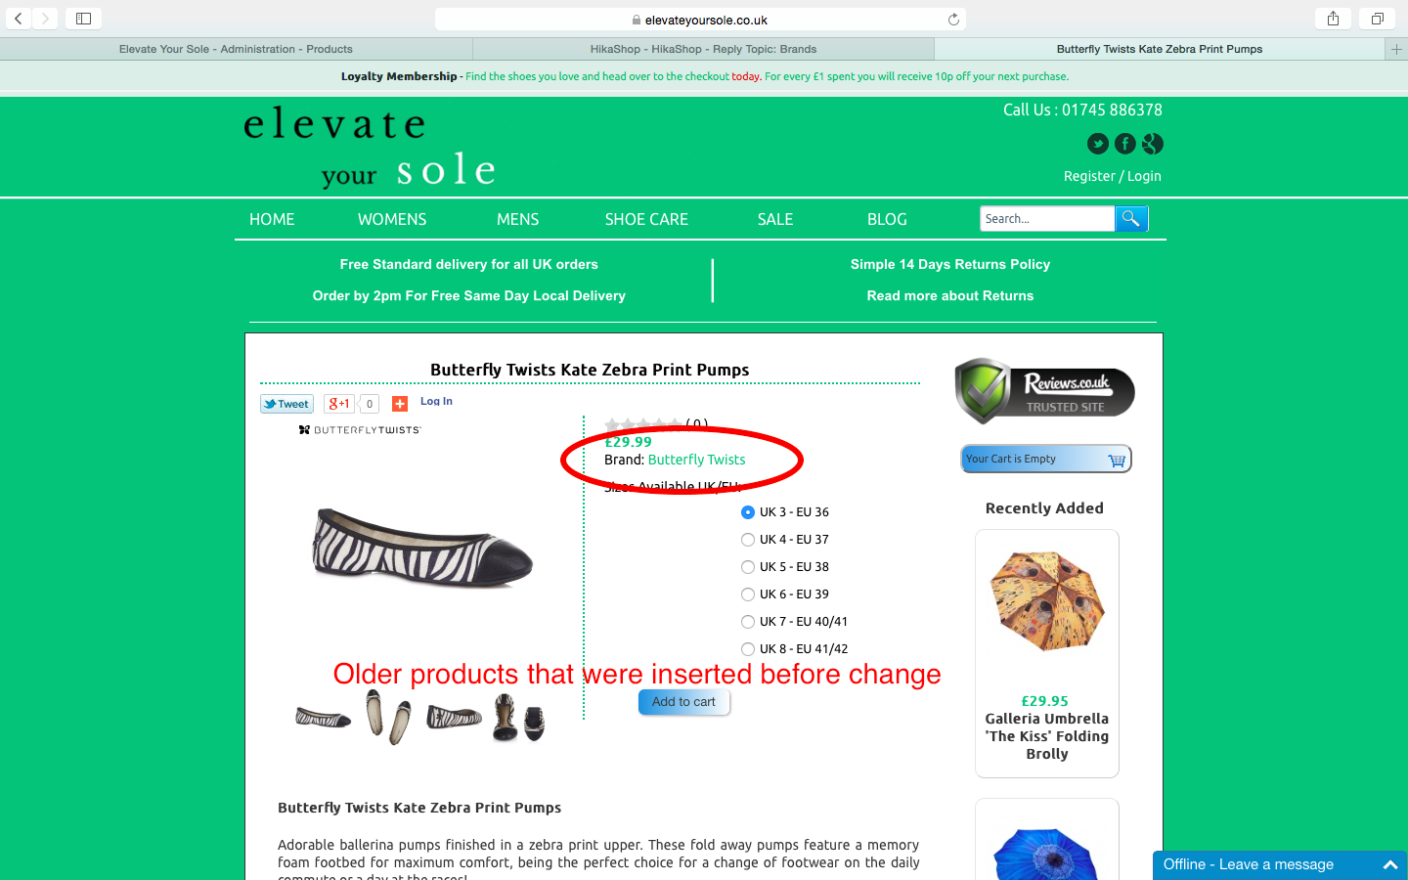Pick the UK 8 - EU 41/42 option

pos(748,649)
